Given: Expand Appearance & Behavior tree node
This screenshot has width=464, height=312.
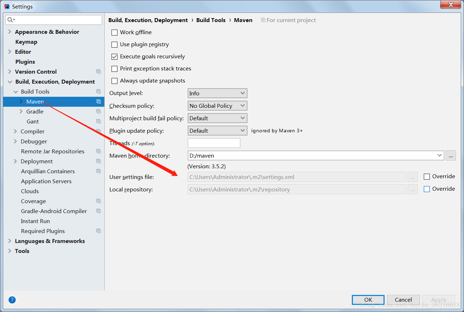Looking at the screenshot, I should [10, 32].
